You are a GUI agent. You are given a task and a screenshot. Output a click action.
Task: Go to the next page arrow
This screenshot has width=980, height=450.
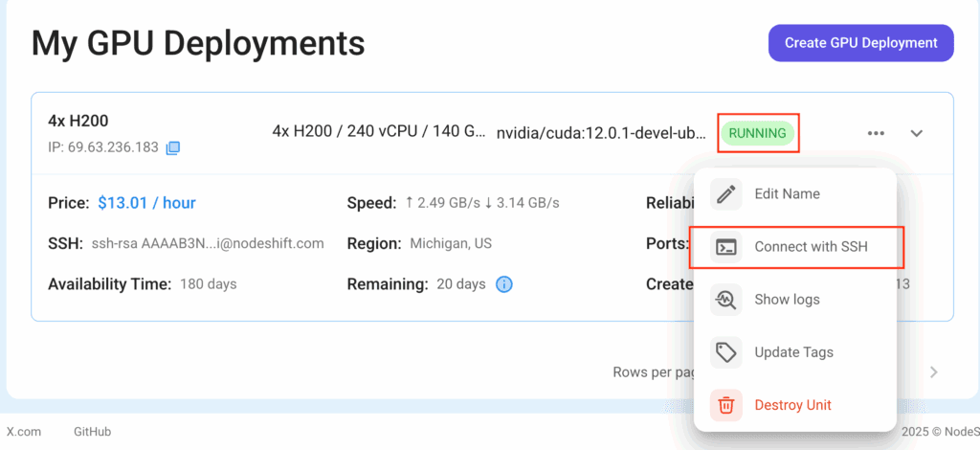(x=934, y=372)
